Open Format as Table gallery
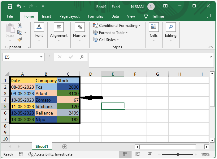Screen dimensions: 217x159 click(x=110, y=33)
